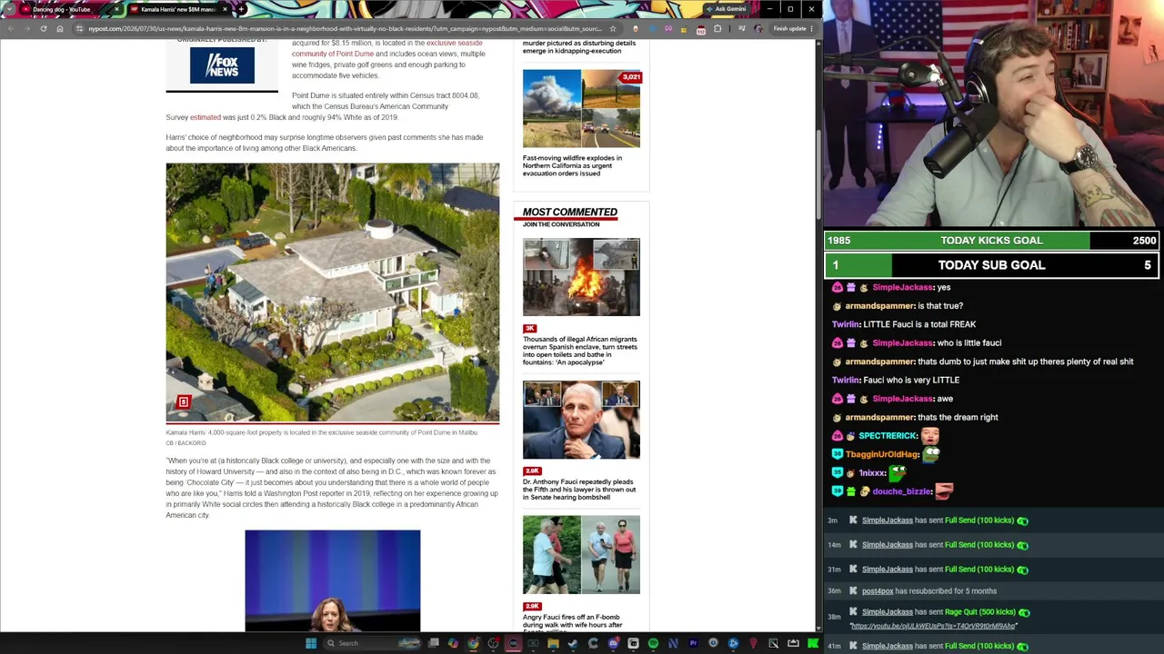1164x654 pixels.
Task: Click the 'thats the dream right' chat message
Action: 958,418
